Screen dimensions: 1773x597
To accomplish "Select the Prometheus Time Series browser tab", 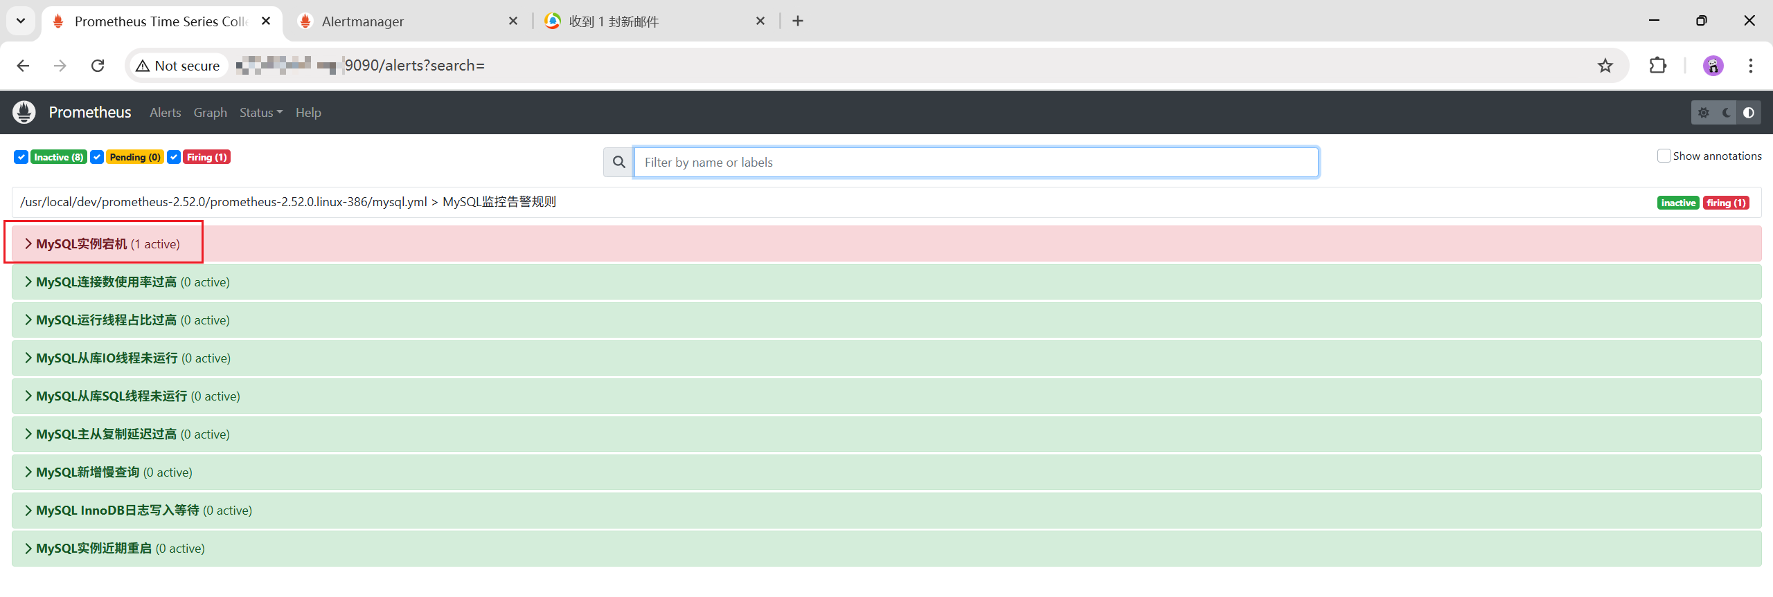I will [161, 21].
